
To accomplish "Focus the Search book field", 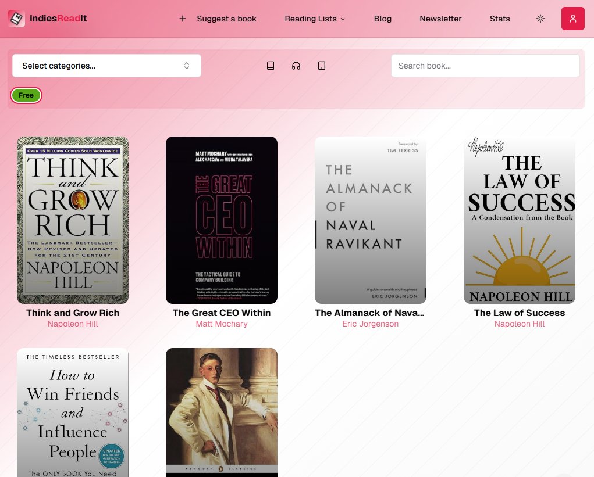I will point(485,66).
